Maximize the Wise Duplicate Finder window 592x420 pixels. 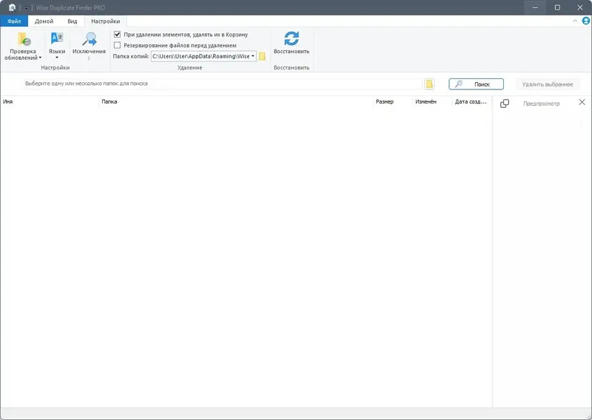coord(557,7)
